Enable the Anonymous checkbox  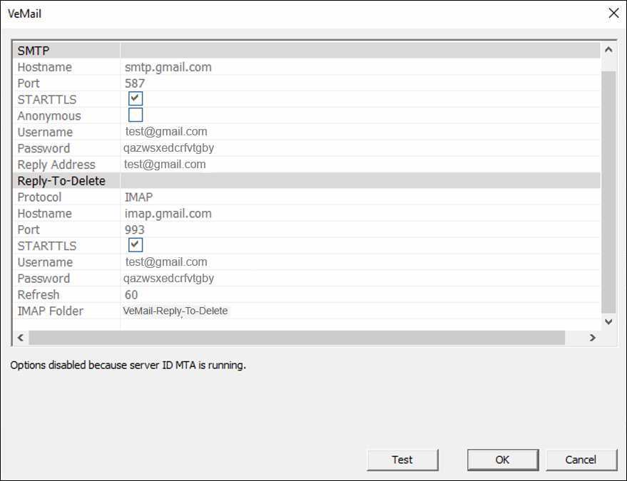[136, 115]
